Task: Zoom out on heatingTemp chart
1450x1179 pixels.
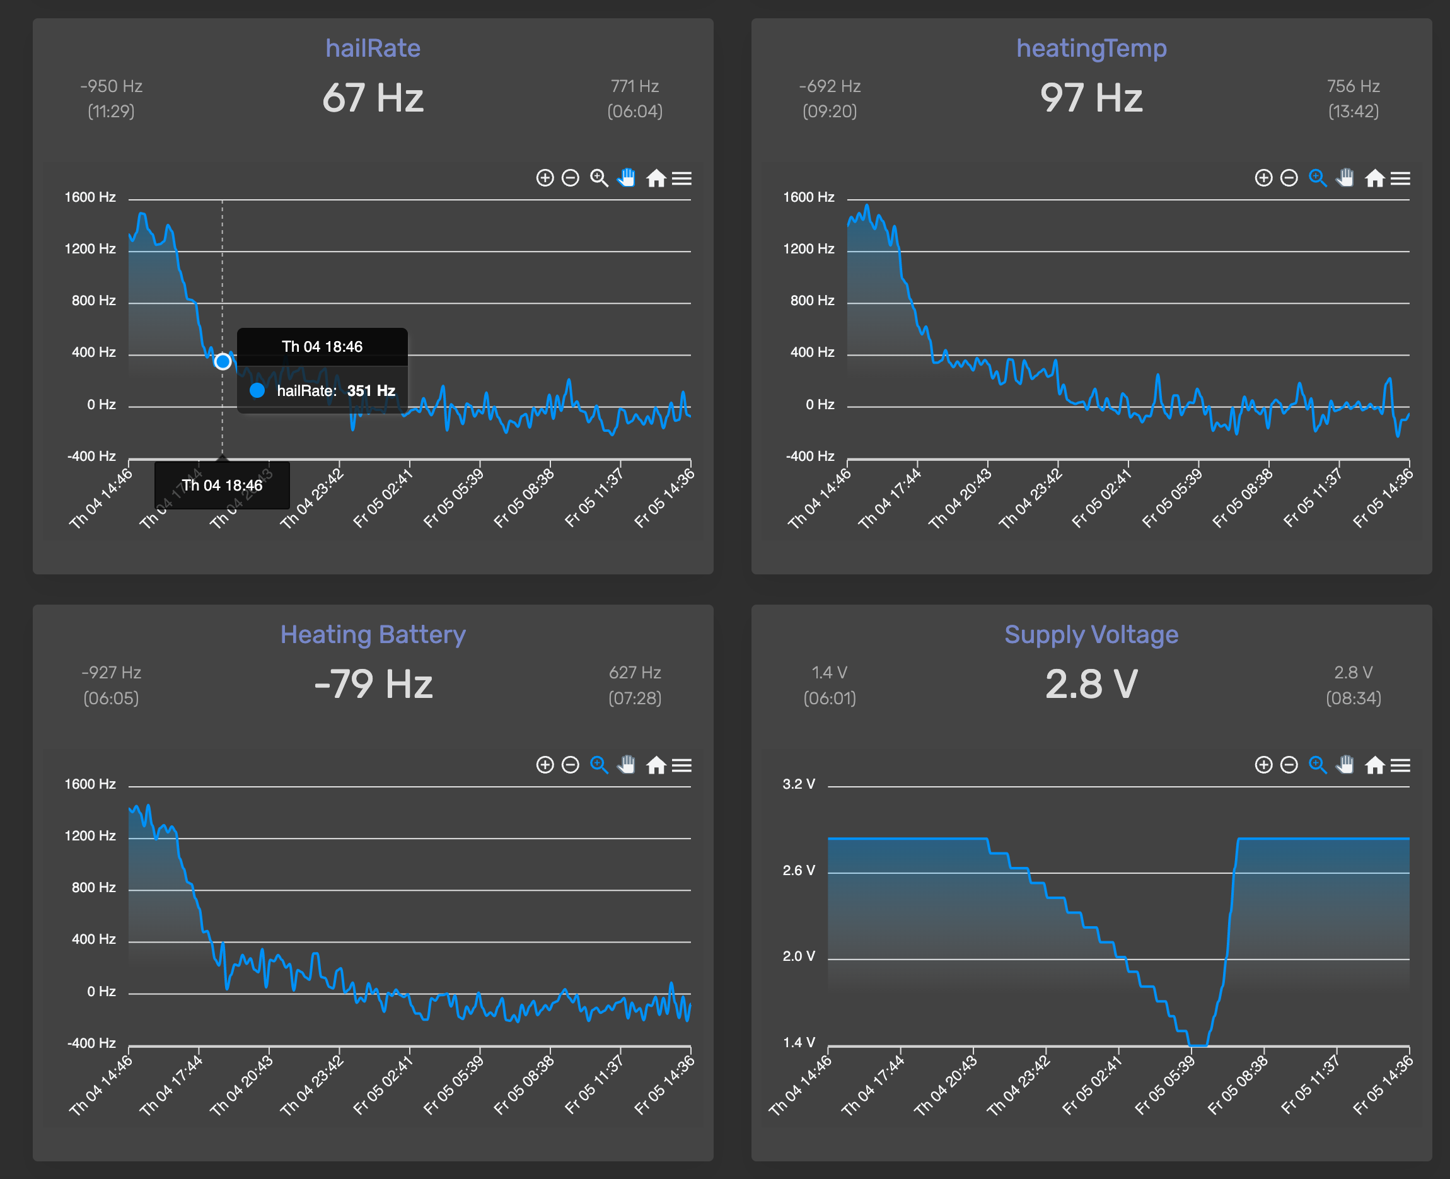Action: coord(1289,178)
